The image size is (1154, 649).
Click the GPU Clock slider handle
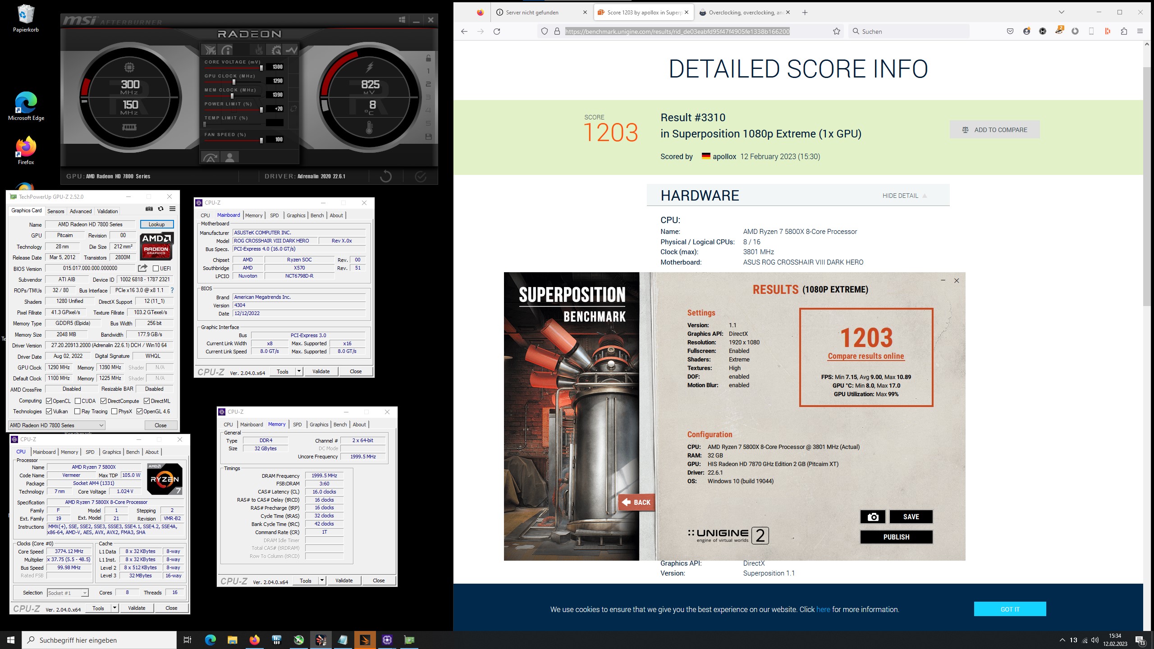point(234,81)
